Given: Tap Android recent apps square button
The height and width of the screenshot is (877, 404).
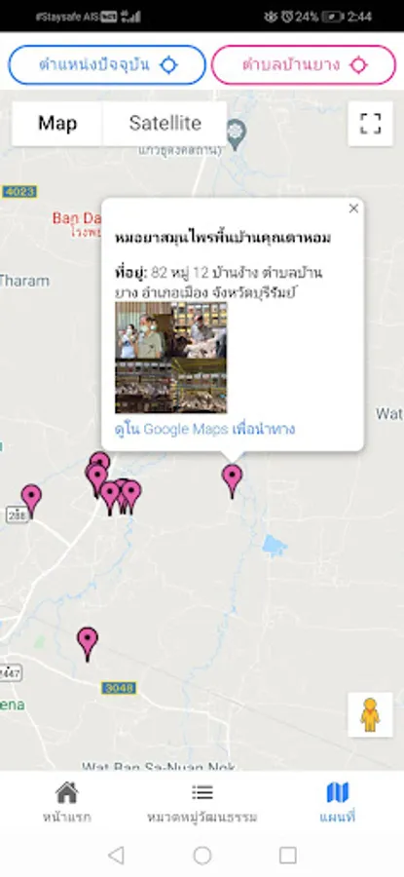Looking at the screenshot, I should coord(288,855).
